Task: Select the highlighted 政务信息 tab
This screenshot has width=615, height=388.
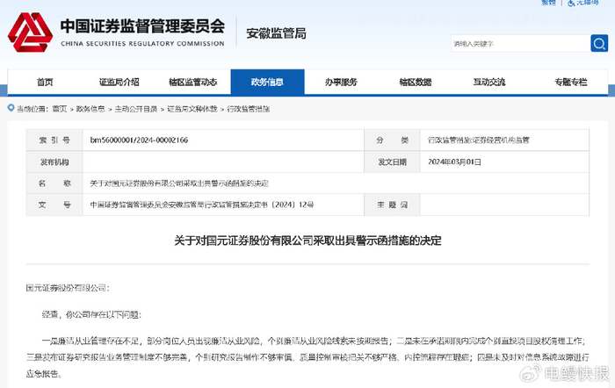Action: pyautogui.click(x=267, y=82)
